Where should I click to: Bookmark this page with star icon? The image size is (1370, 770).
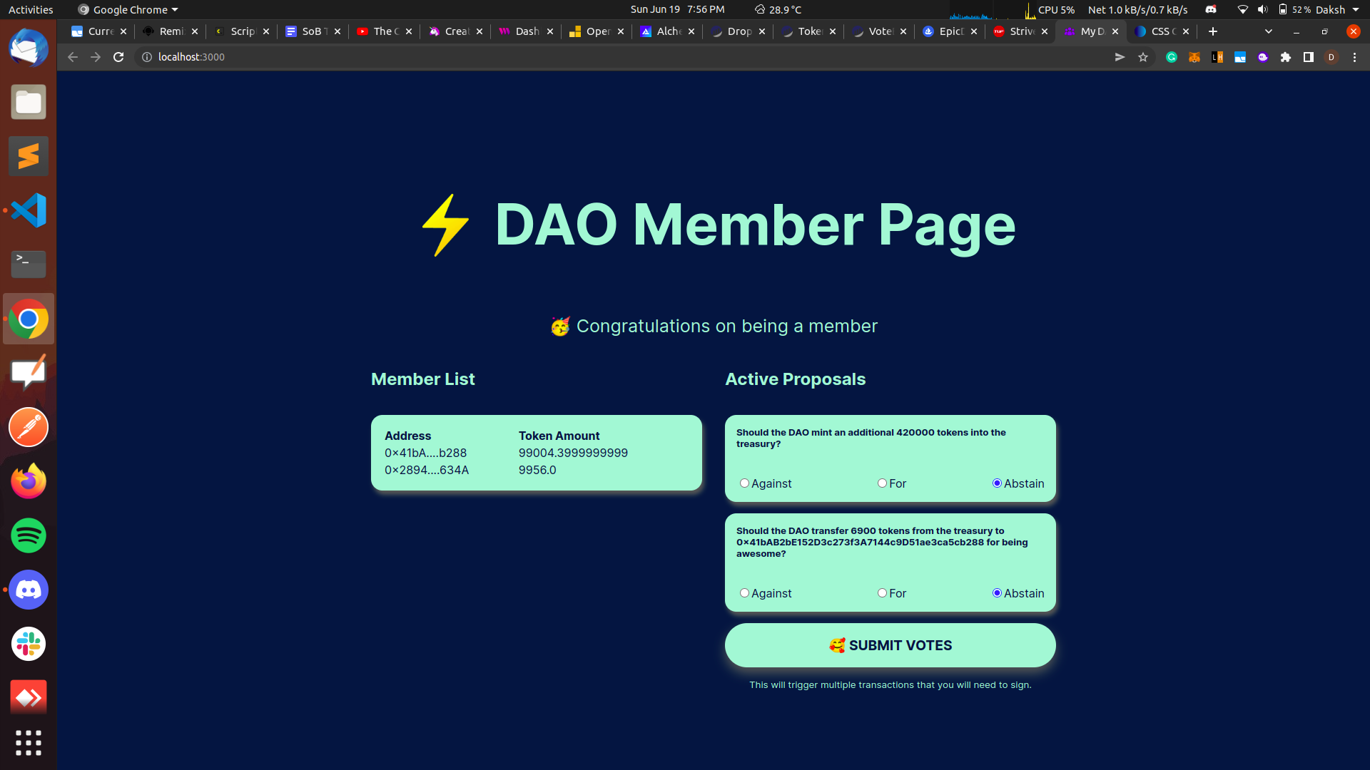click(1143, 57)
